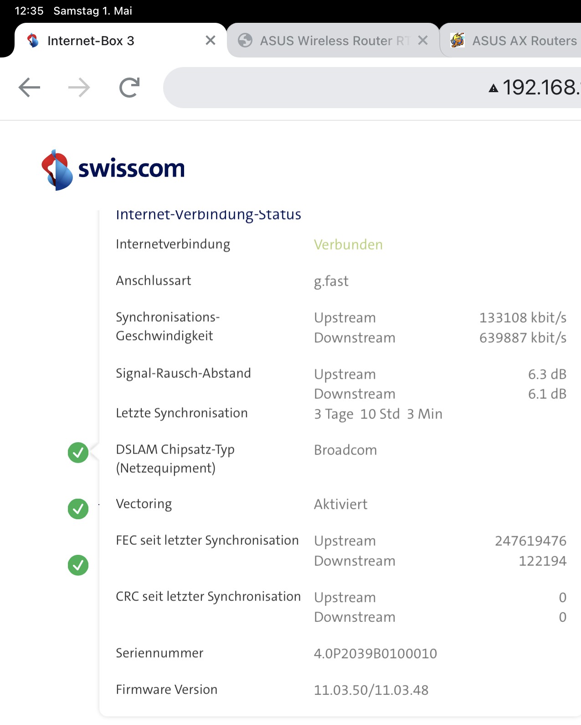Click green checkmark beside FEC row
Screen dimensions: 581x725
pyautogui.click(x=78, y=565)
